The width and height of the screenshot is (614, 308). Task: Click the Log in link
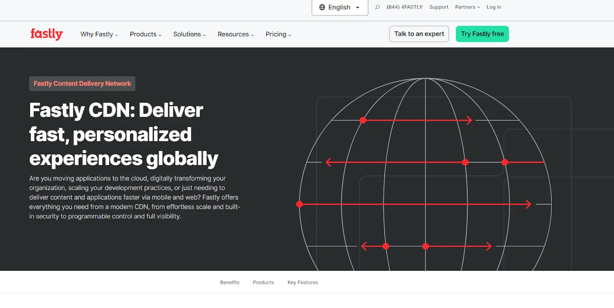(x=494, y=7)
